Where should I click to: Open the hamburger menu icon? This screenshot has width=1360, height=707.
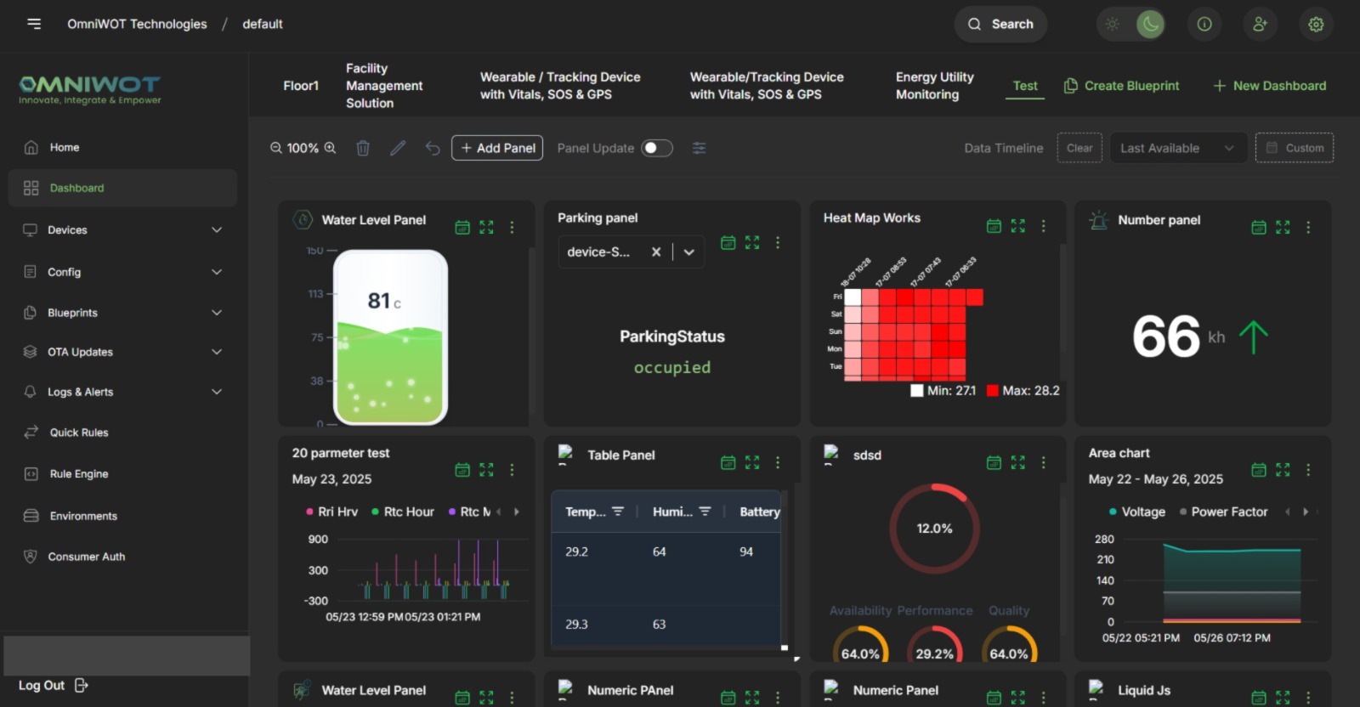coord(34,24)
